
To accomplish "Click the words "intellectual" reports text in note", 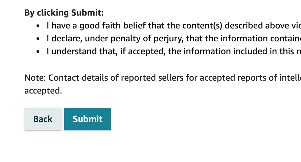I will pyautogui.click(x=291, y=78).
